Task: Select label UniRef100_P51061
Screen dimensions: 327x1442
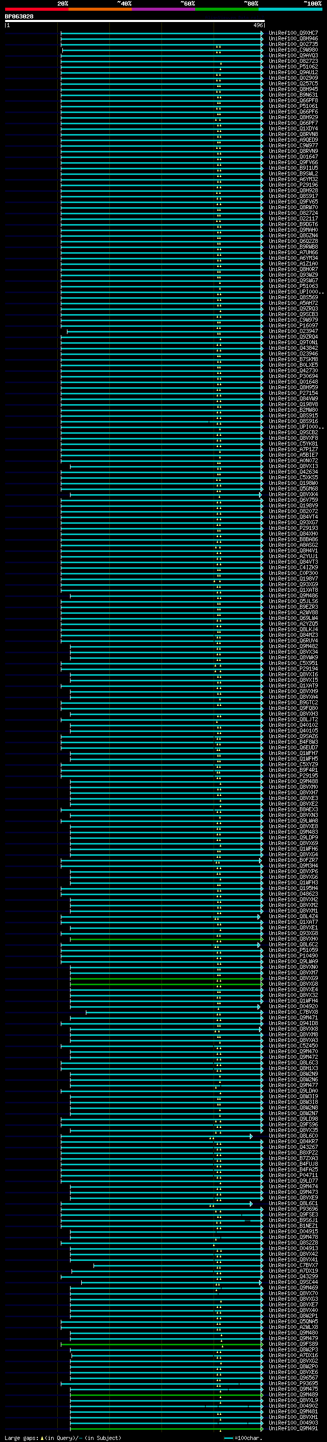Action: (x=293, y=106)
